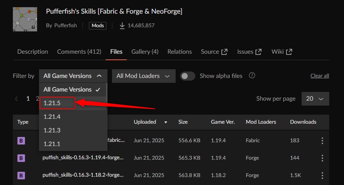344x185 pixels.
Task: Open the Source external link
Action: click(x=214, y=52)
